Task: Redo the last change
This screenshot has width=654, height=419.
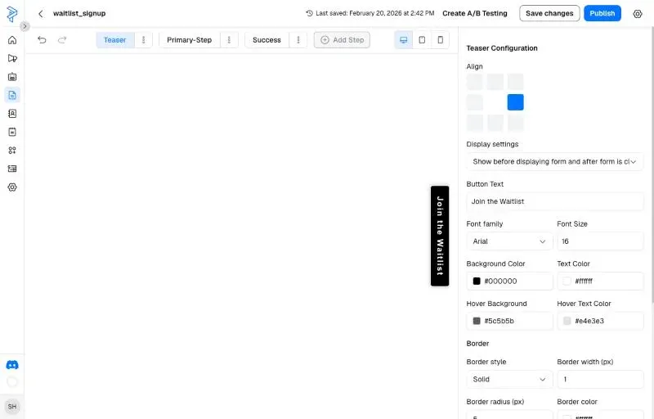Action: coord(62,39)
